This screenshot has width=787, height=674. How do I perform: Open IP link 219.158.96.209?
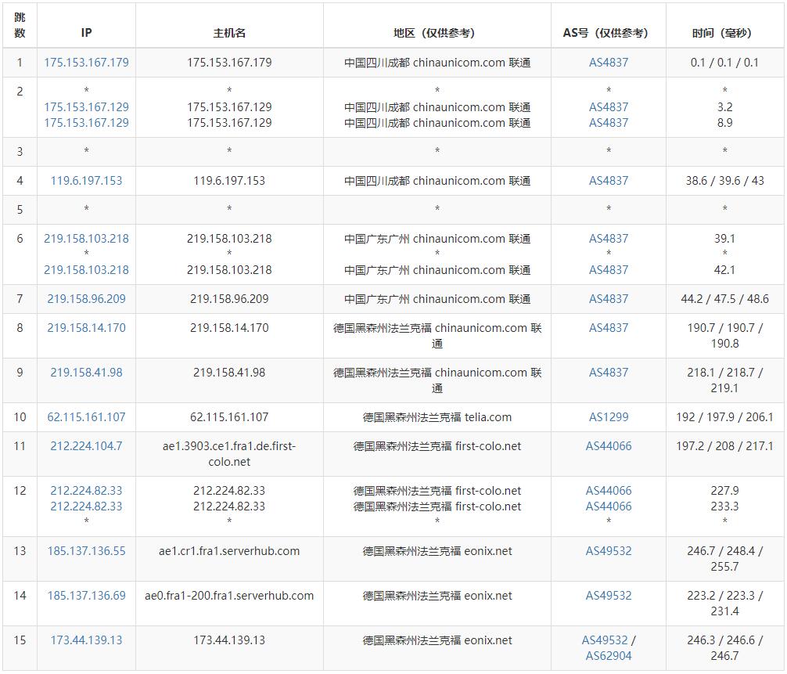point(86,299)
